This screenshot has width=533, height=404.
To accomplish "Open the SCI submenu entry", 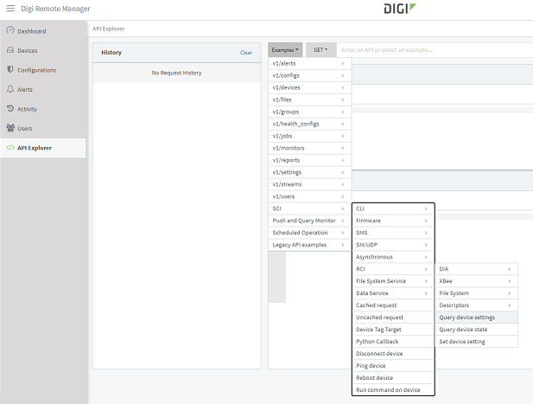I will (309, 208).
